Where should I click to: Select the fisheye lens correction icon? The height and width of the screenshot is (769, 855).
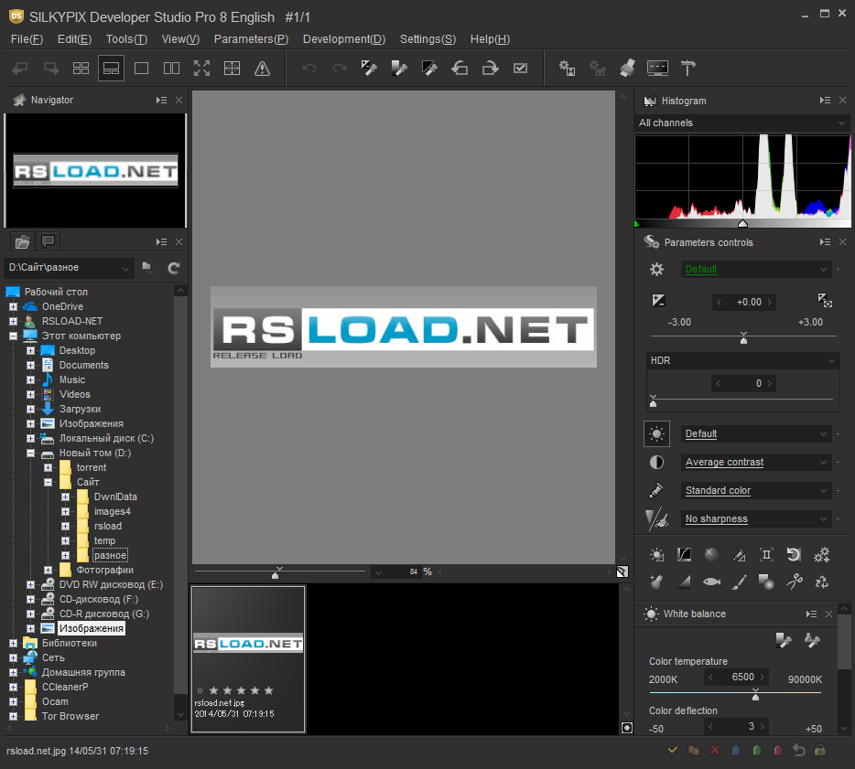coord(711,582)
